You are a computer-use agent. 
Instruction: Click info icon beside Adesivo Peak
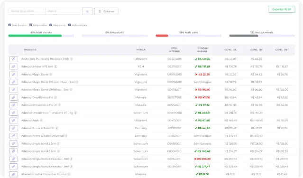(41, 121)
